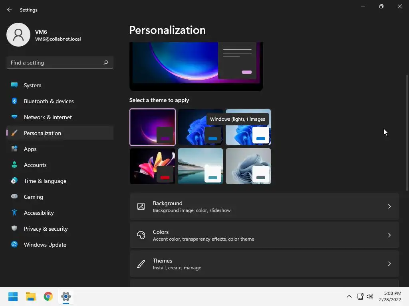
Task: Click the Personalization paintbrush icon
Action: click(x=14, y=133)
